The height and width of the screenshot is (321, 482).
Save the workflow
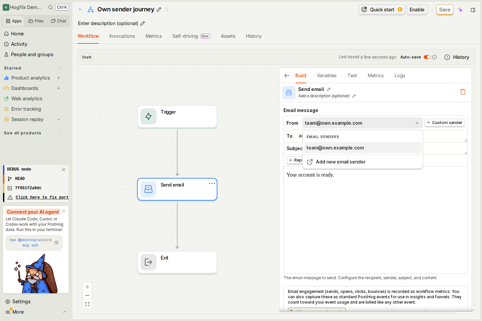pyautogui.click(x=445, y=10)
